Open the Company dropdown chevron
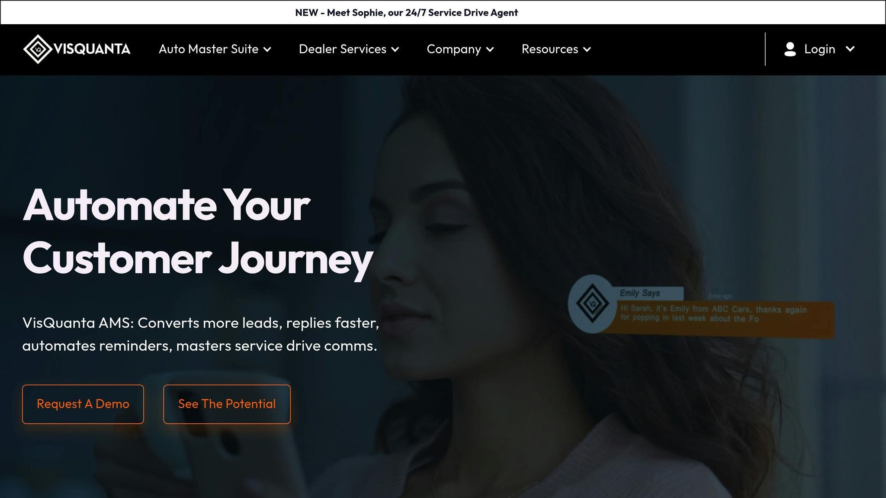This screenshot has width=886, height=498. [490, 50]
